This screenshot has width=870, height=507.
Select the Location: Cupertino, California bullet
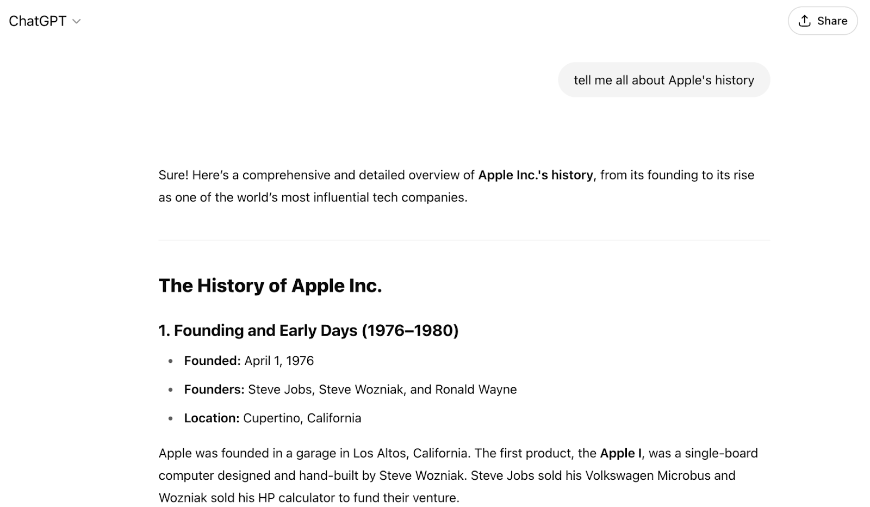272,418
